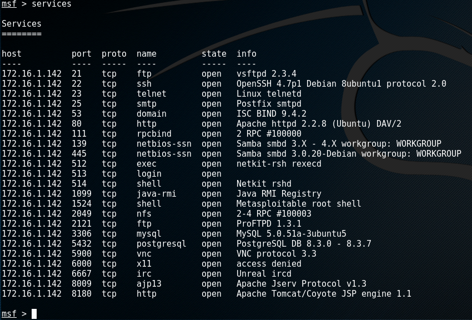Click the "netkit-rsh rexecd" info entry
The width and height of the screenshot is (472, 320).
(279, 163)
